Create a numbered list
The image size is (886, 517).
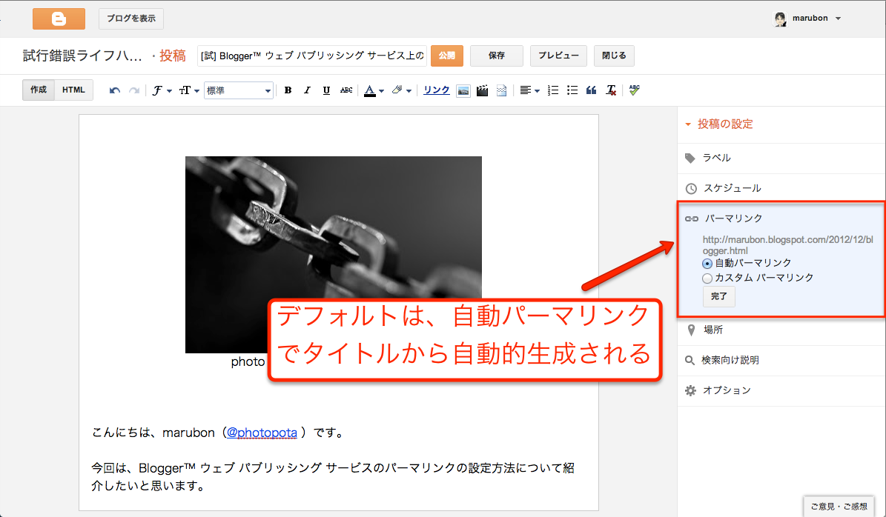[553, 90]
